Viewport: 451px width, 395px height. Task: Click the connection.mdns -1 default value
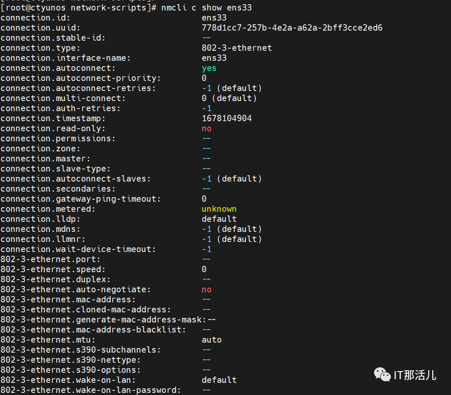pyautogui.click(x=231, y=229)
